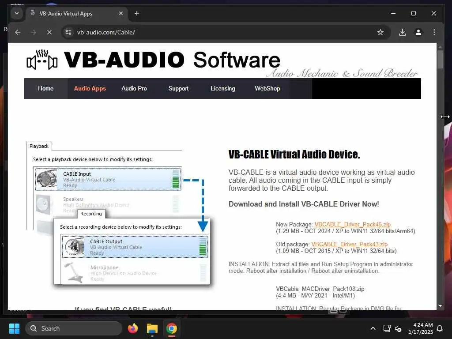Bookmark this page with the star
This screenshot has height=339, width=452.
380,32
